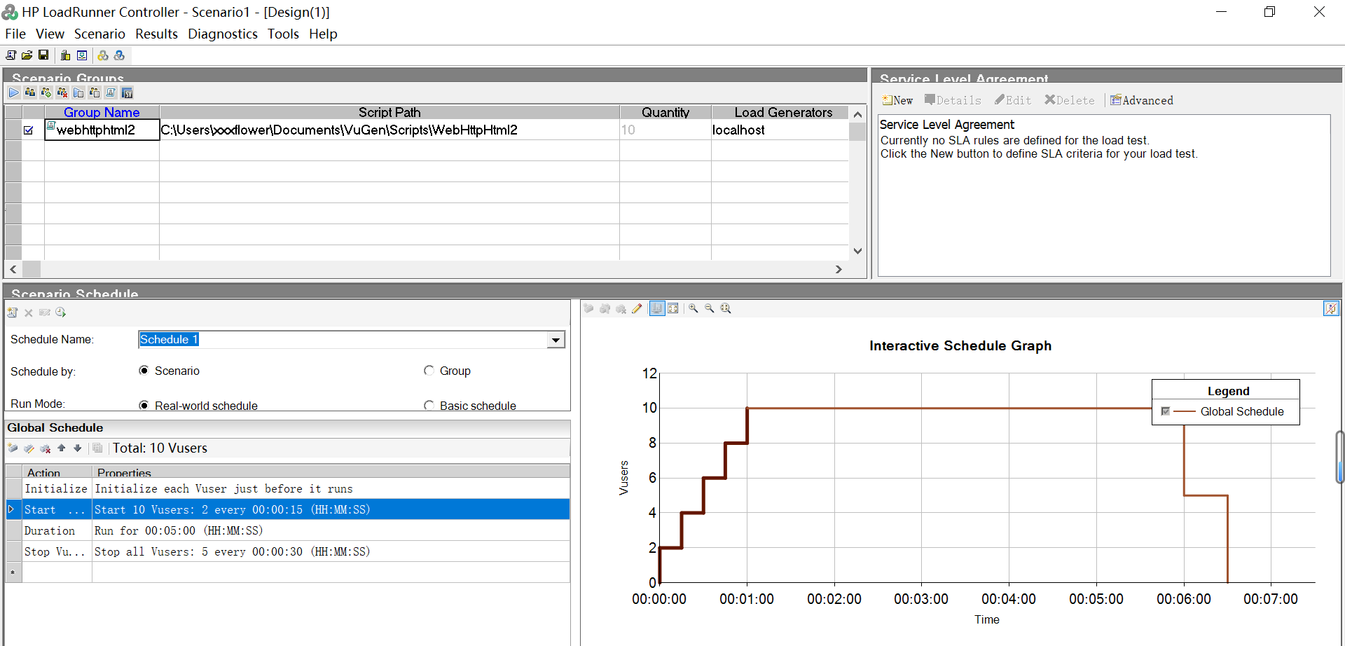Open the Results menu
The height and width of the screenshot is (646, 1345).
157,34
